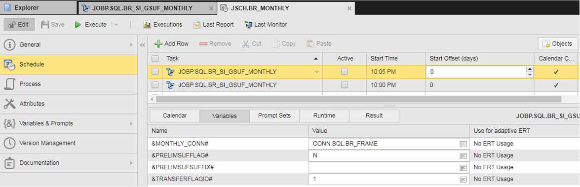Viewport: 580px width, 187px height.
Task: Increase Start Offset with up stepper
Action: point(530,70)
